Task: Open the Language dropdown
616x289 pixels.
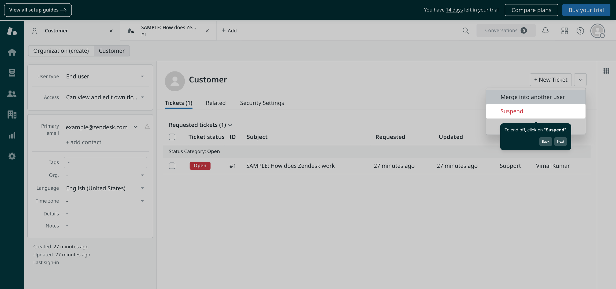Action: point(105,188)
